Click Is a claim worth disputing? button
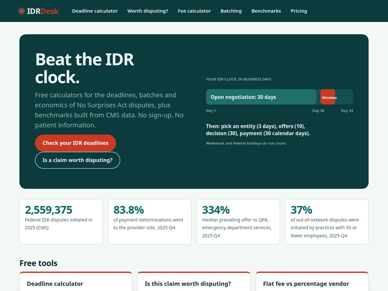Image resolution: width=388 pixels, height=291 pixels. (78, 160)
